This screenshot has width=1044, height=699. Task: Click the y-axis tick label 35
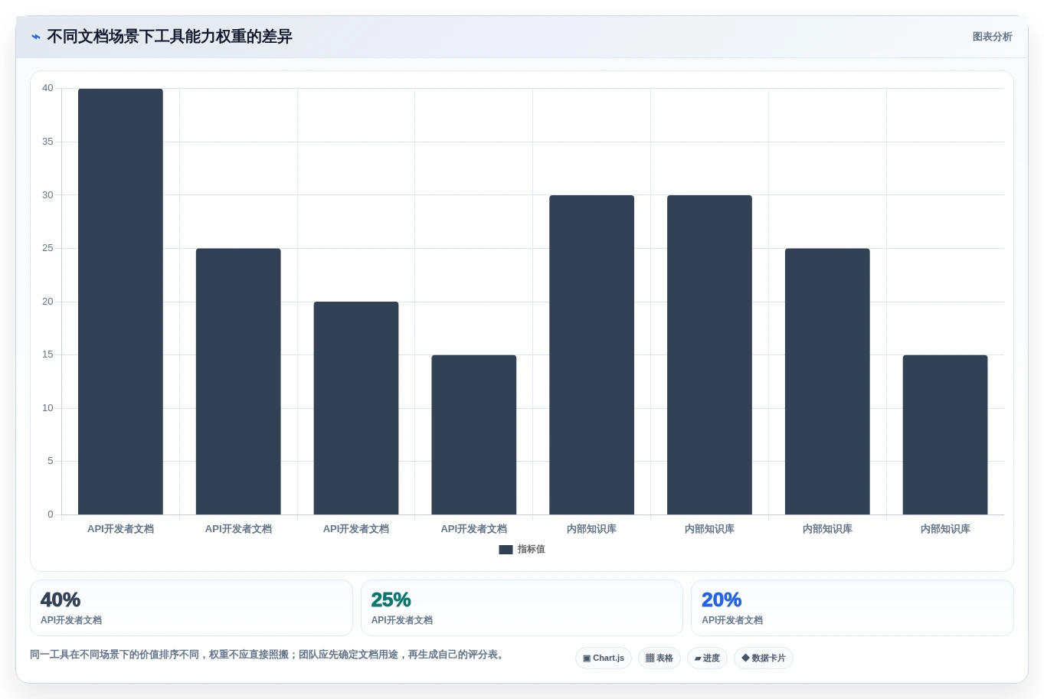(47, 142)
